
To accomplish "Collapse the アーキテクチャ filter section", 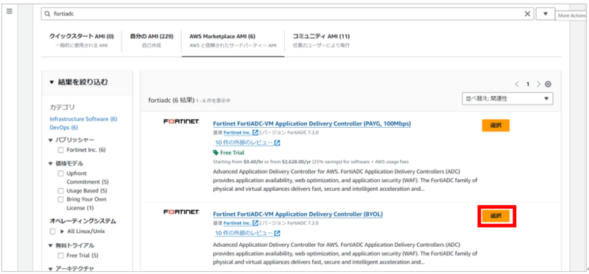I will click(51, 269).
